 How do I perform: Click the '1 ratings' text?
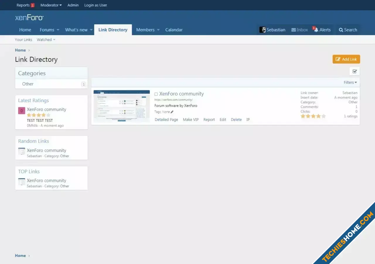[x=351, y=116]
